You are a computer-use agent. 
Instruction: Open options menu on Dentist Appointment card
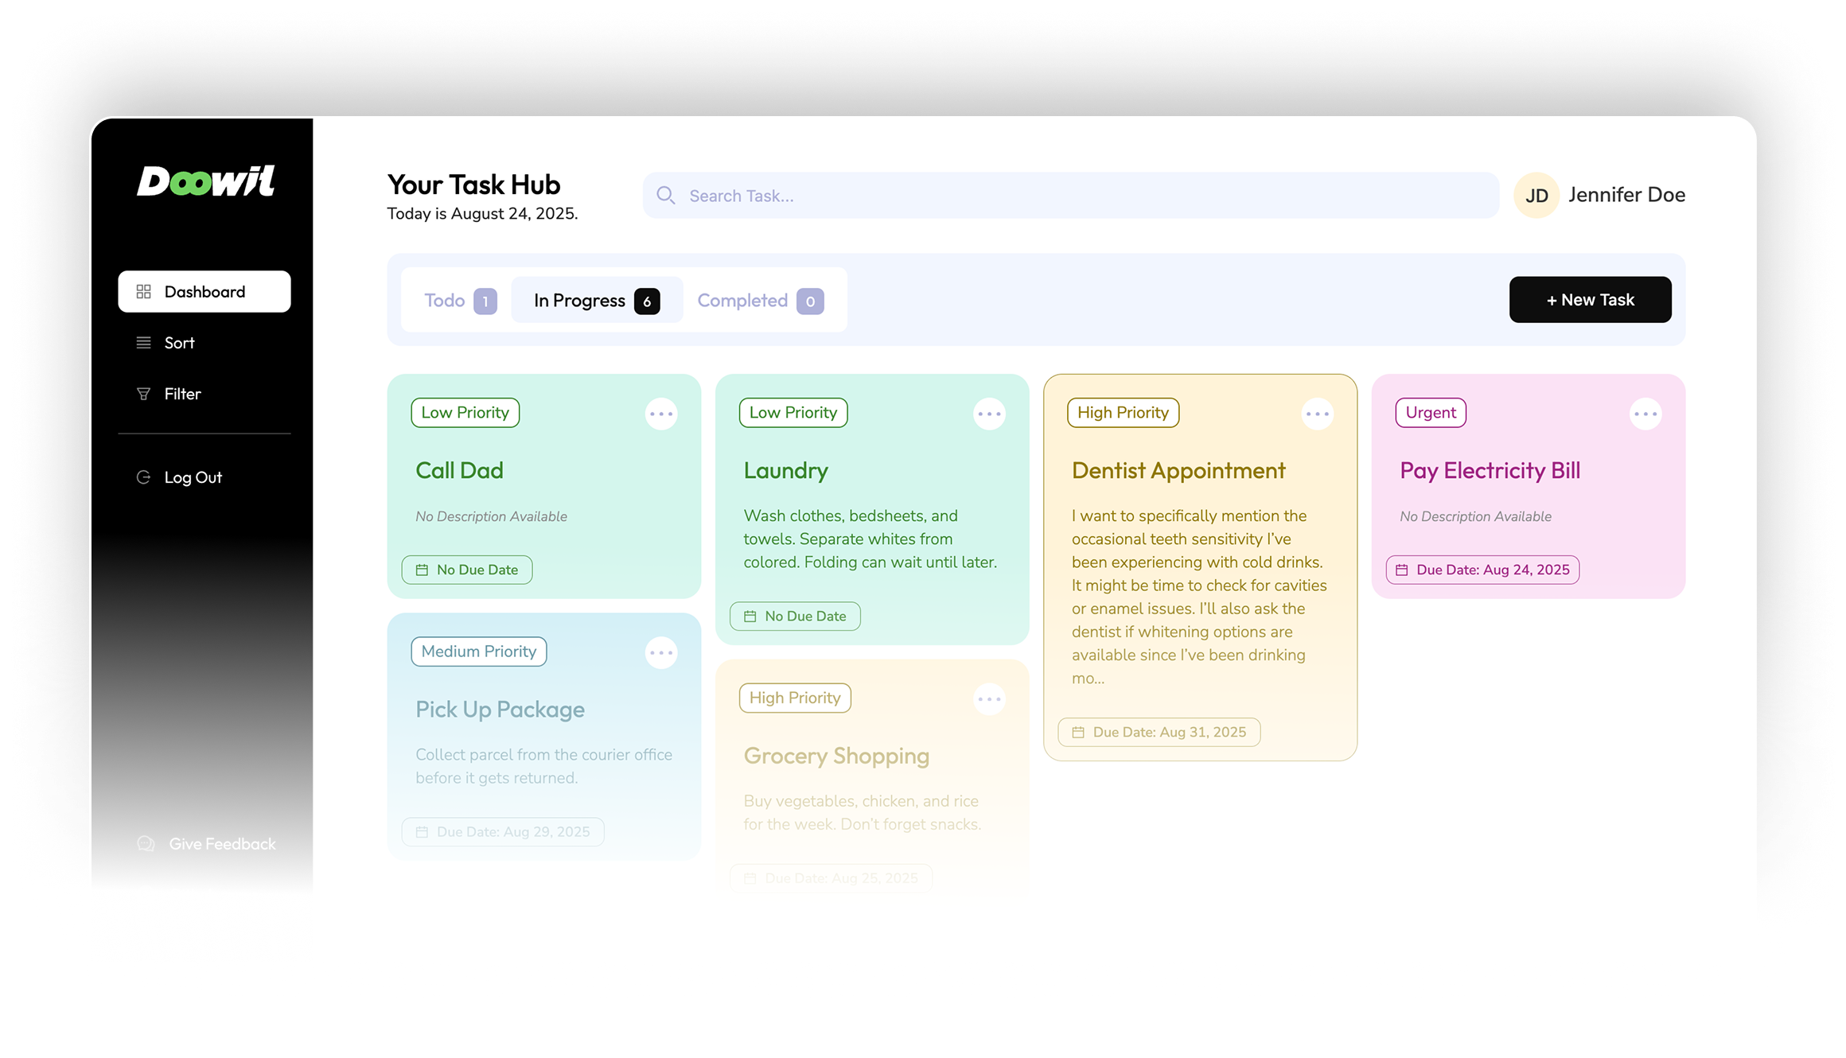pyautogui.click(x=1318, y=414)
